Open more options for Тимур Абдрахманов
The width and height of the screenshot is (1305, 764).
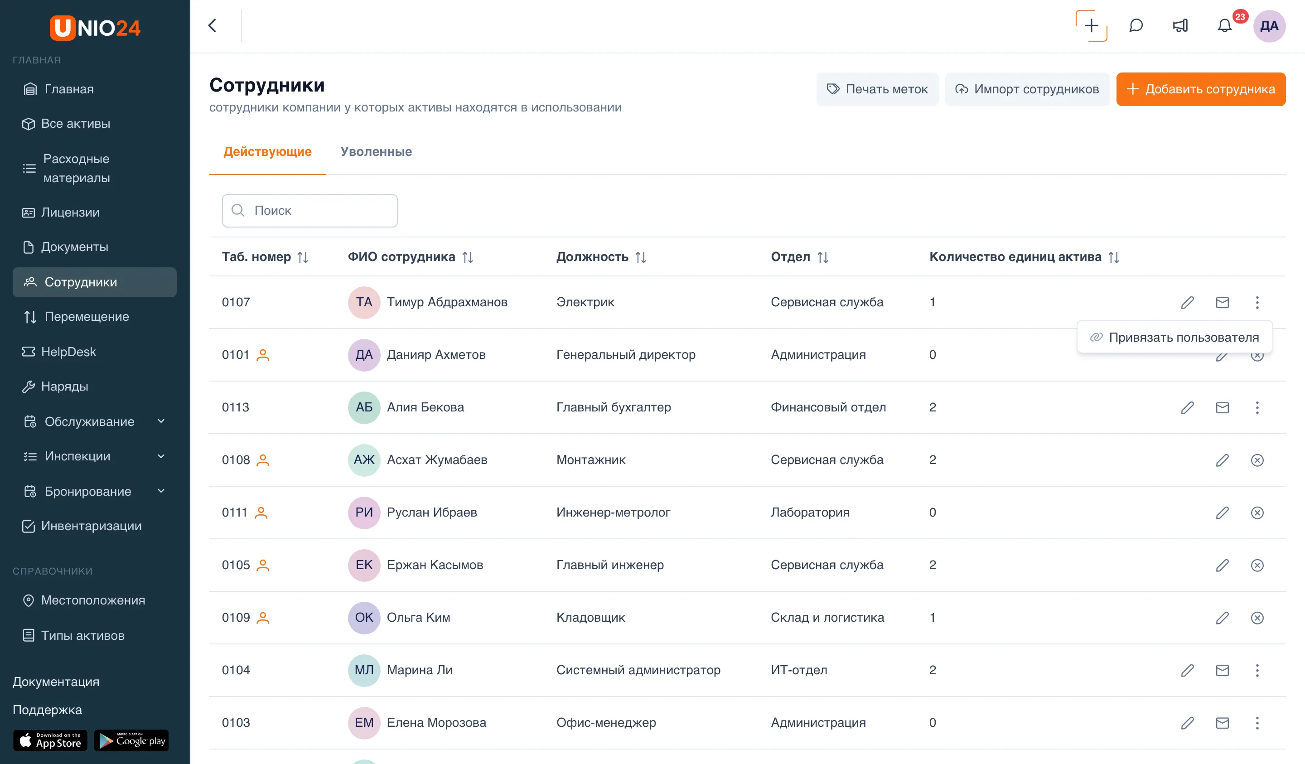click(1257, 303)
